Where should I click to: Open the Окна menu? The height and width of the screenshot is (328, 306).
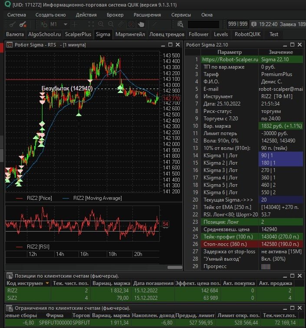[x=207, y=15]
